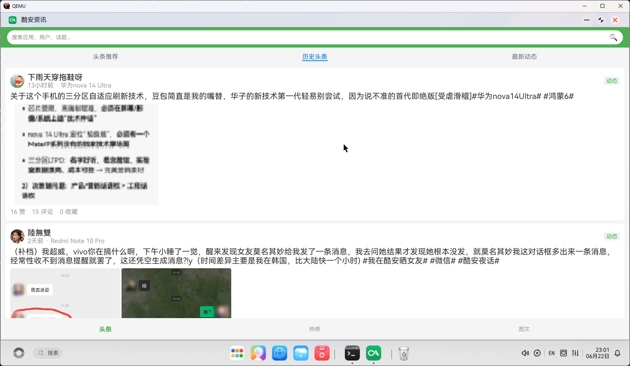Click the taskbar 搜索 box
This screenshot has width=630, height=366.
click(48, 353)
